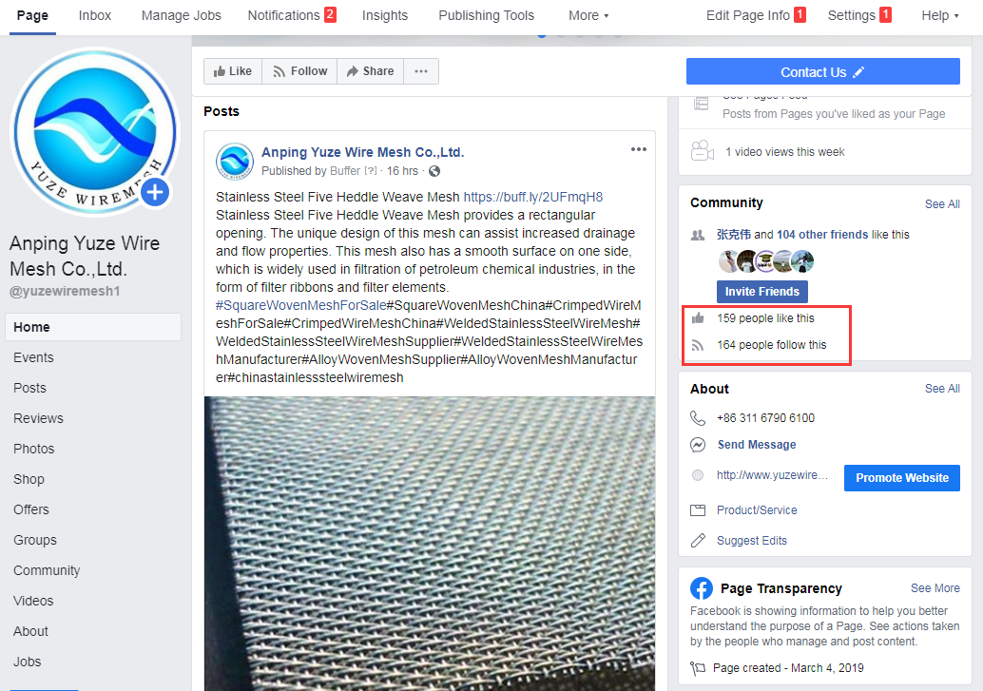983x691 pixels.
Task: Open the three-dot options on the post
Action: (x=639, y=149)
